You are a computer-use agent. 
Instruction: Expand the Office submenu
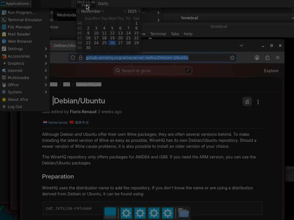coord(25,85)
